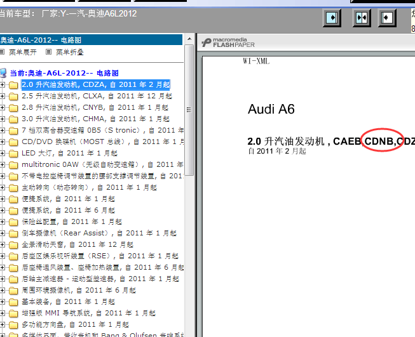Click the tree panel vertical scrollbar thumb
Image resolution: width=415 pixels, height=337 pixels.
click(189, 110)
